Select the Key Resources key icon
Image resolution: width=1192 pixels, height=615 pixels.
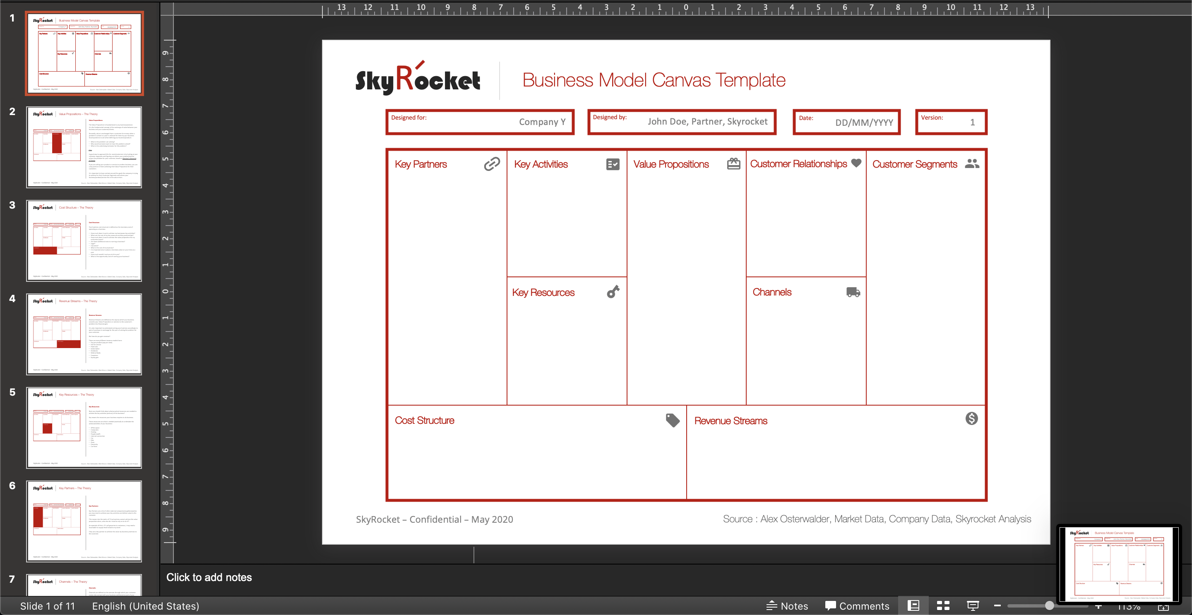click(x=613, y=291)
